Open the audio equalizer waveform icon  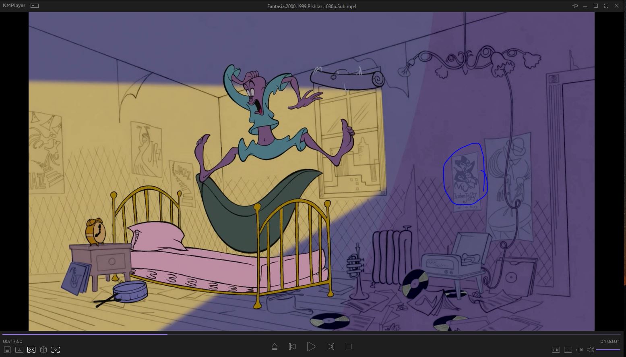(580, 350)
